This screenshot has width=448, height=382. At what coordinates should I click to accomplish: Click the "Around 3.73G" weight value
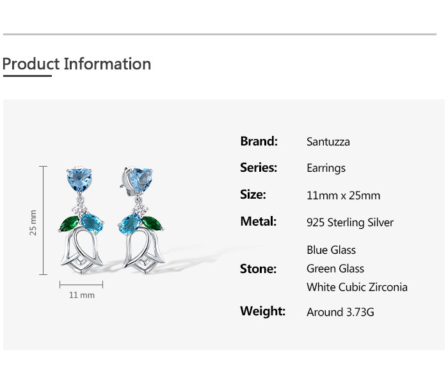(x=340, y=312)
